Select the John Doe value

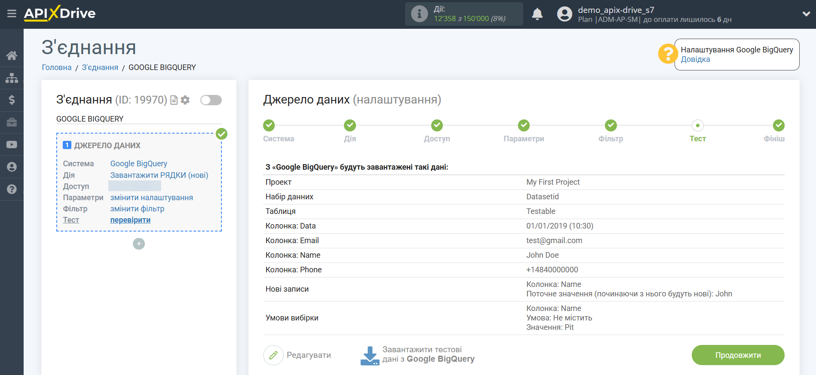pos(543,255)
